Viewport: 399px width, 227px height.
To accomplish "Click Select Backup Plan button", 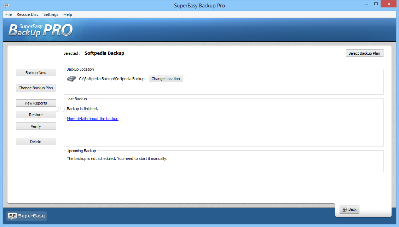I will (364, 53).
